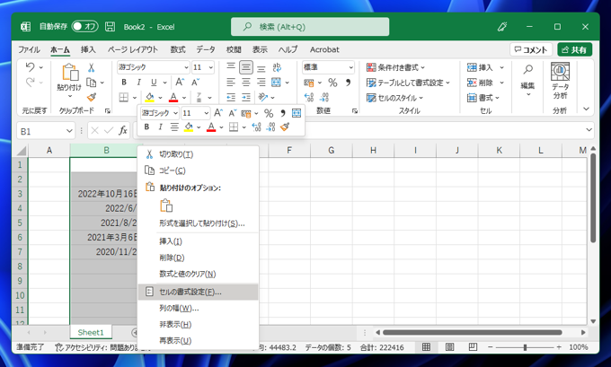Click the zoom slider in status bar
This screenshot has width=611, height=367.
click(523, 347)
